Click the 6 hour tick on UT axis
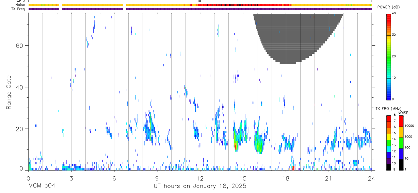 click(114, 178)
